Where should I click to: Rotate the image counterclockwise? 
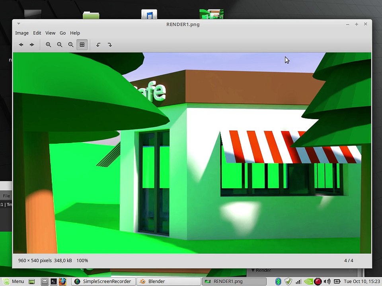(x=98, y=45)
